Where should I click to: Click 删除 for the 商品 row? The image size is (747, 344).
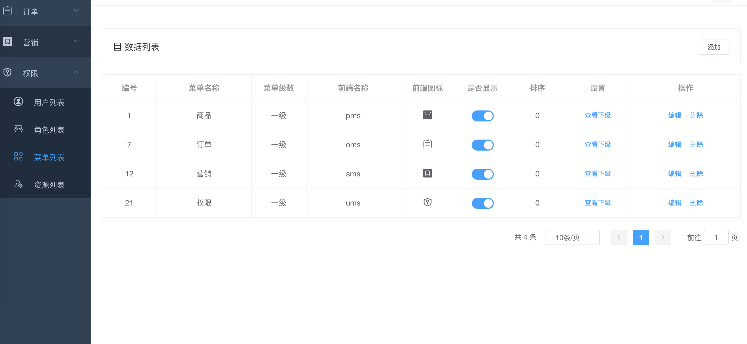(x=696, y=115)
